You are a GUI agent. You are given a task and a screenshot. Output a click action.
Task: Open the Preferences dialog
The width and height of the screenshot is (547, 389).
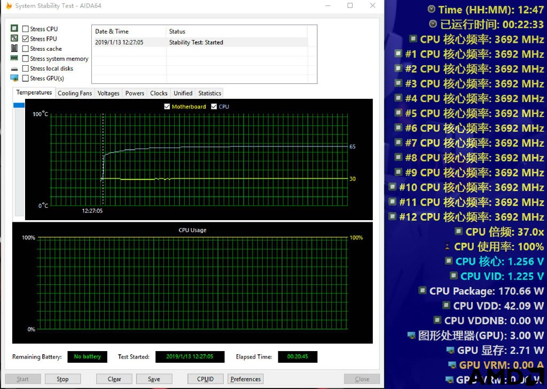click(x=245, y=379)
